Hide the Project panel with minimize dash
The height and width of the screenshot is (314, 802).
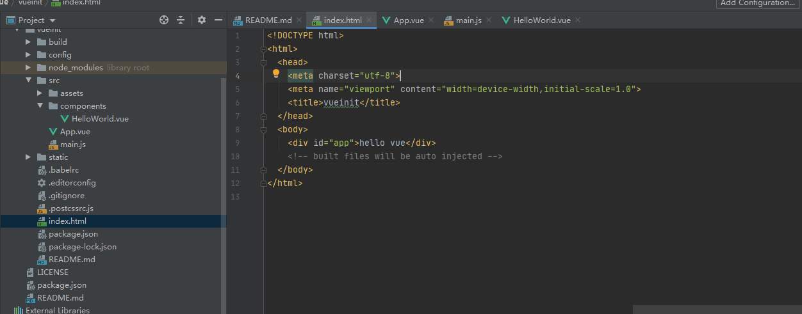pyautogui.click(x=217, y=20)
